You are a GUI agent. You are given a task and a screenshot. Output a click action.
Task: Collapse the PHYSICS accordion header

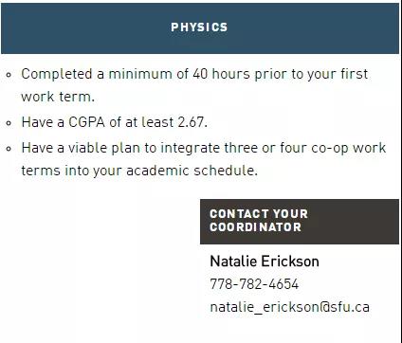tap(200, 28)
